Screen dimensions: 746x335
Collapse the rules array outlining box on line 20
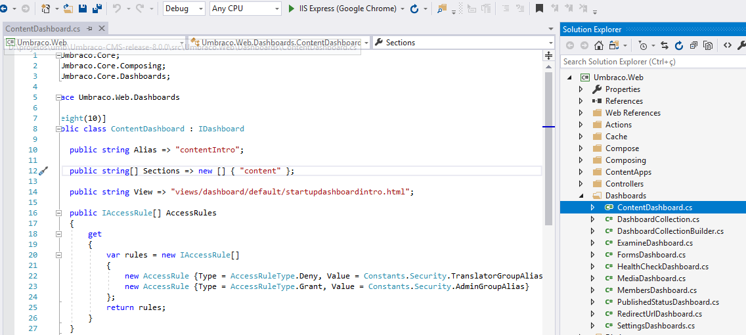point(58,255)
